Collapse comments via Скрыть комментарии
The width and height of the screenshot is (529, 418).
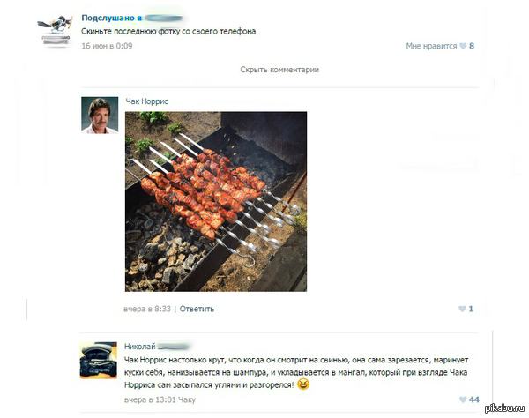[279, 70]
